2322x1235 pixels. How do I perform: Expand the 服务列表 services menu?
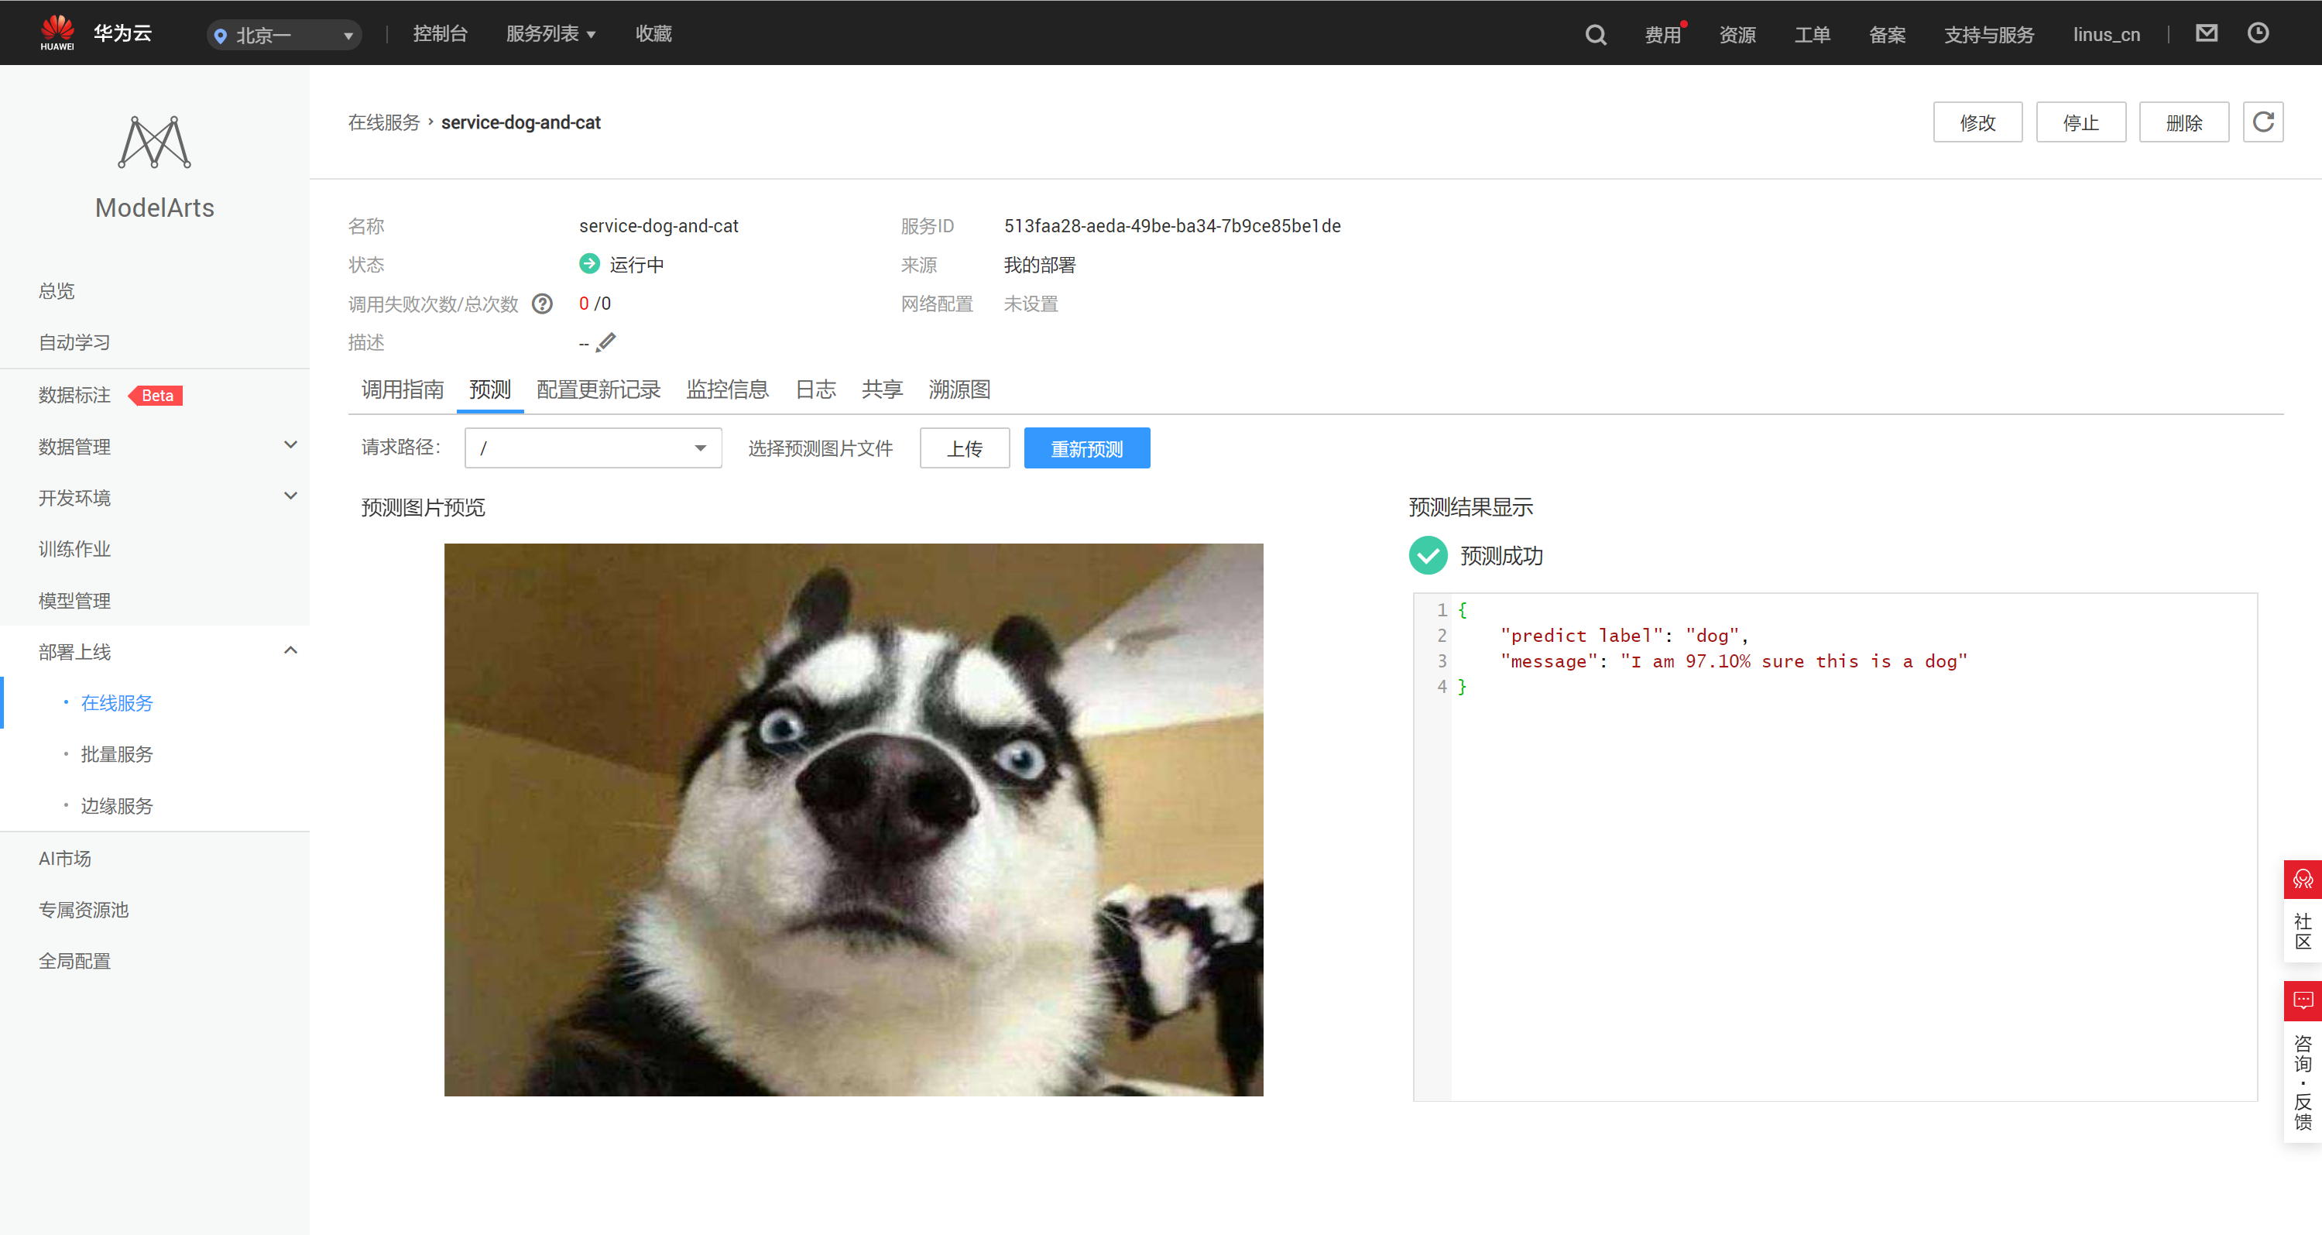550,33
